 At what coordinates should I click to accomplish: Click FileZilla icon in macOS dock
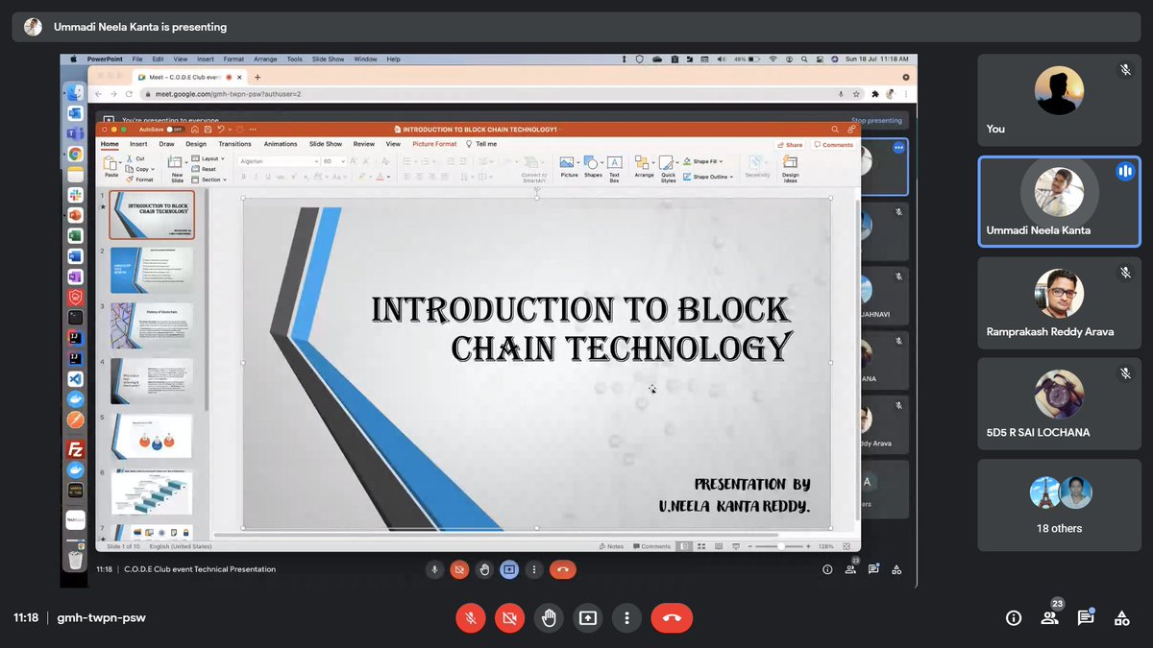click(x=75, y=449)
